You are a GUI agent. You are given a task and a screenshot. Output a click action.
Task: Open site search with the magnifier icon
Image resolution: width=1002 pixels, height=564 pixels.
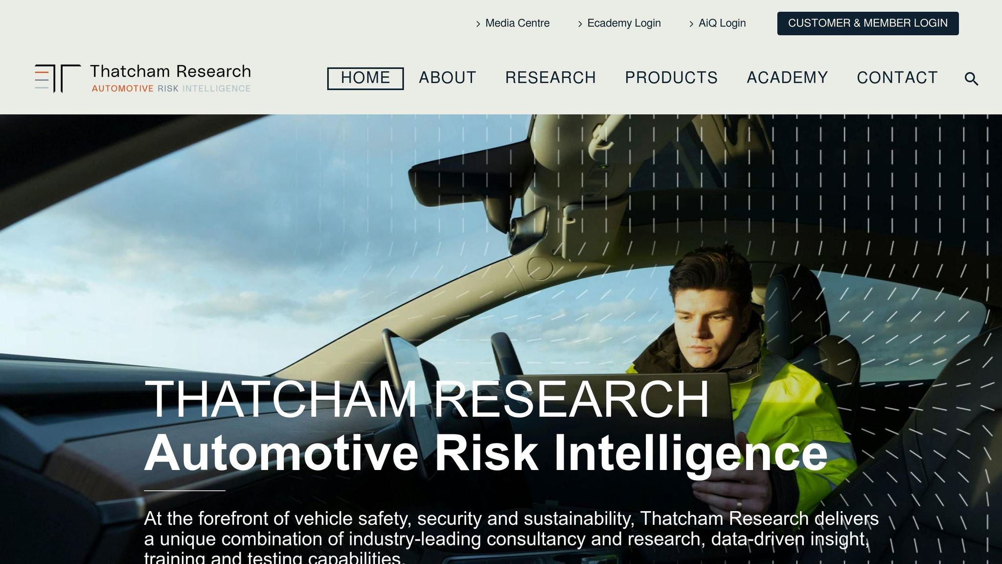click(x=971, y=79)
